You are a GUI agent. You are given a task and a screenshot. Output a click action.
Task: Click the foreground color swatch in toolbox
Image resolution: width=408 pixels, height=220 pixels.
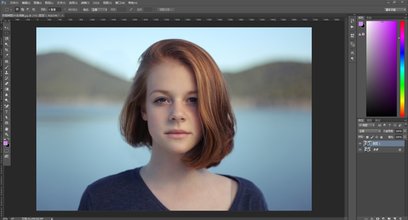(5, 143)
